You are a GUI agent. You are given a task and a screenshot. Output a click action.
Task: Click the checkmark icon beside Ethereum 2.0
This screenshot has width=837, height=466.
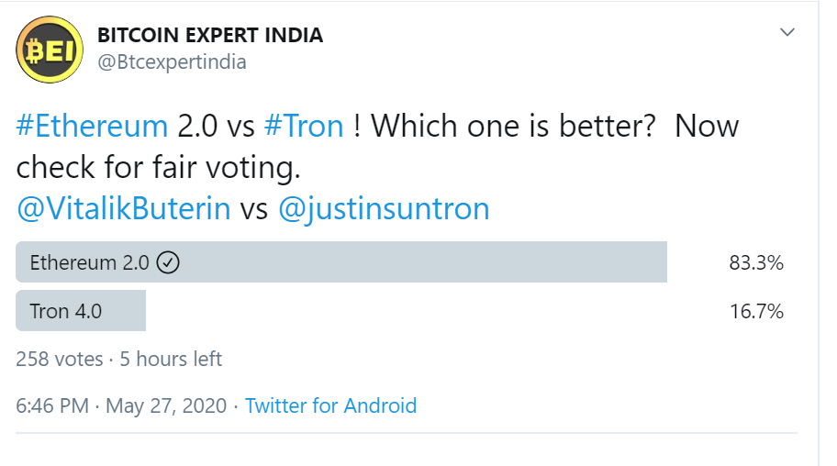(x=168, y=262)
